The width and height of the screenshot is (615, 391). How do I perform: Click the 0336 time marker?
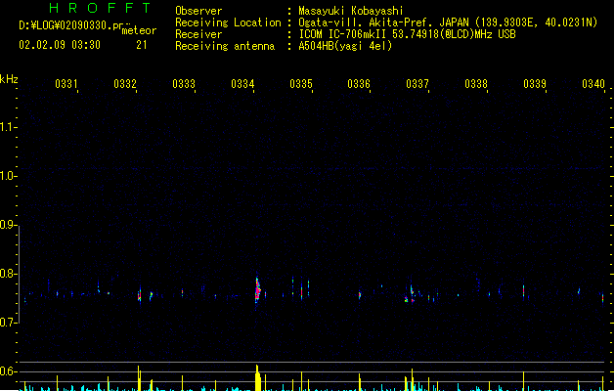click(359, 83)
